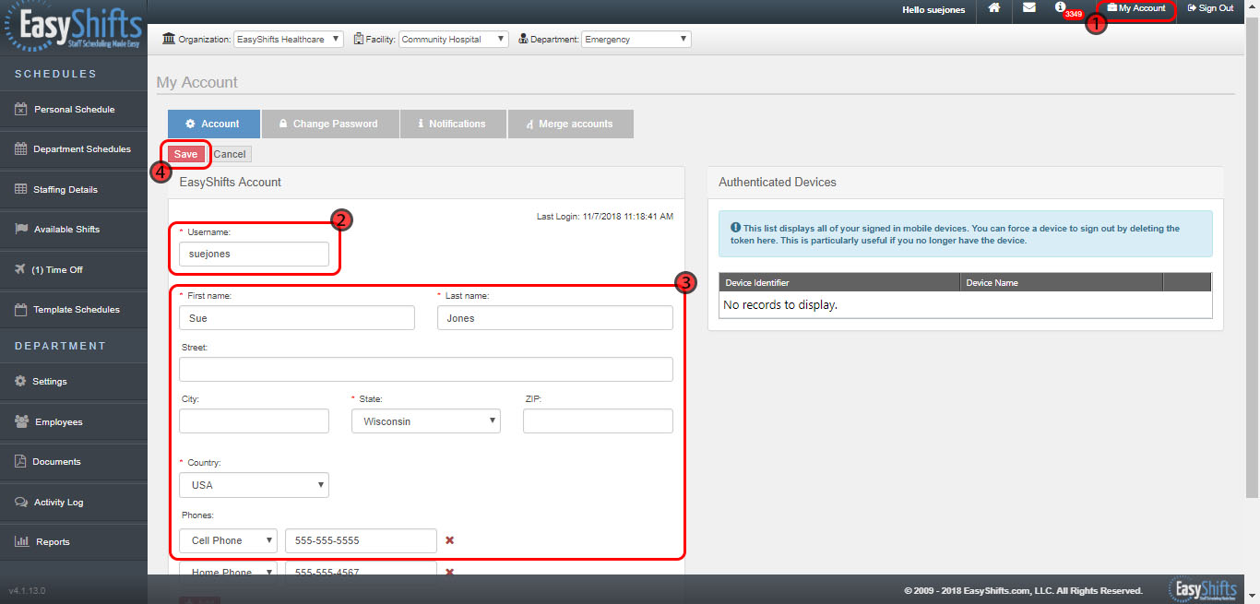Image resolution: width=1260 pixels, height=604 pixels.
Task: Remove the Home Phone entry with red X
Action: [450, 572]
